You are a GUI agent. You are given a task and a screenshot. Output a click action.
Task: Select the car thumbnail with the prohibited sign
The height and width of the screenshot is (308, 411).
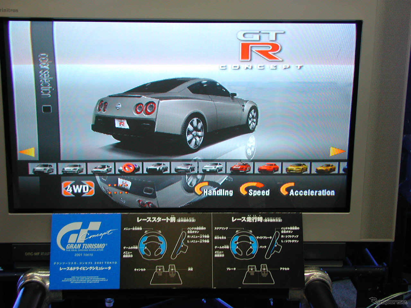pos(128,168)
